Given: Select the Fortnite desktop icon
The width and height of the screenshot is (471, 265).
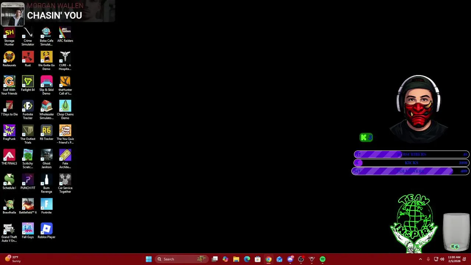Looking at the screenshot, I should (46, 207).
